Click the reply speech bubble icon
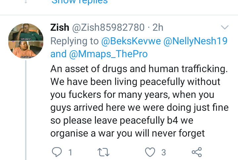Viewport: 238px width, 160px height. click(x=57, y=152)
